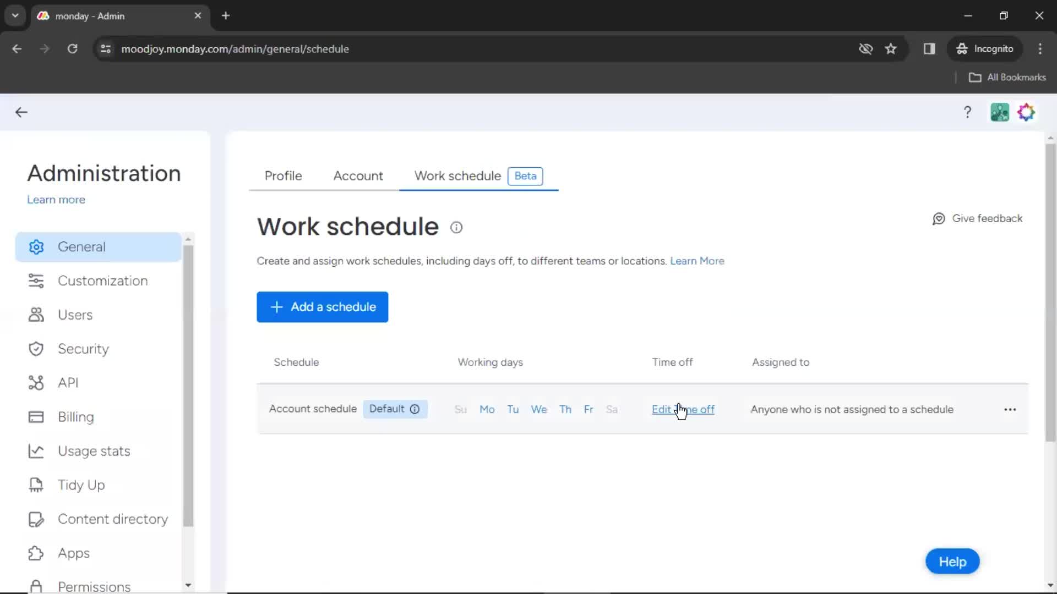This screenshot has width=1057, height=594.
Task: Click the Edit time off link
Action: coord(683,408)
